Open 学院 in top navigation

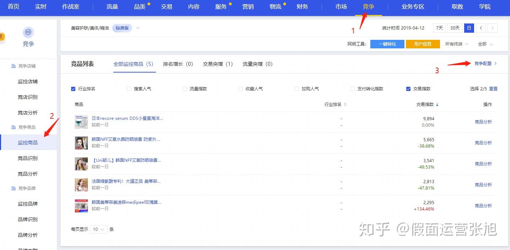tap(485, 7)
